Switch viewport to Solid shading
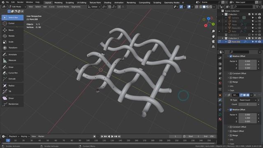Screen dimensions: 263x148 [x=204, y=7]
